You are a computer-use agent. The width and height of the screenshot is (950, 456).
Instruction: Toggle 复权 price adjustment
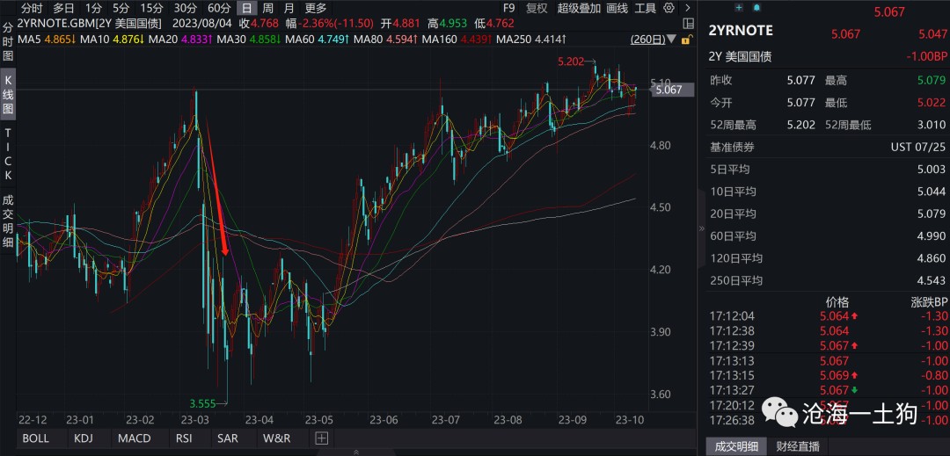point(536,8)
